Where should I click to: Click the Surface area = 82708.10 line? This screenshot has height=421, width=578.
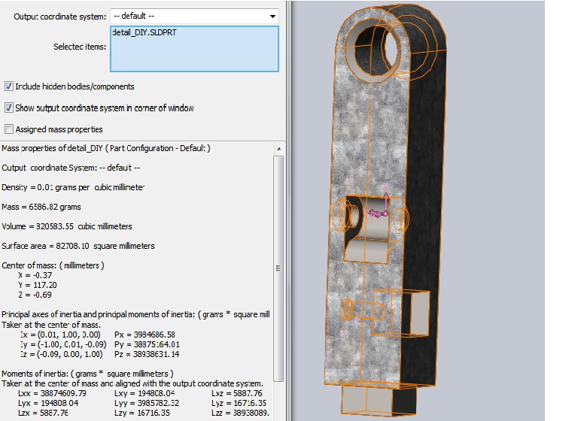pyautogui.click(x=78, y=246)
